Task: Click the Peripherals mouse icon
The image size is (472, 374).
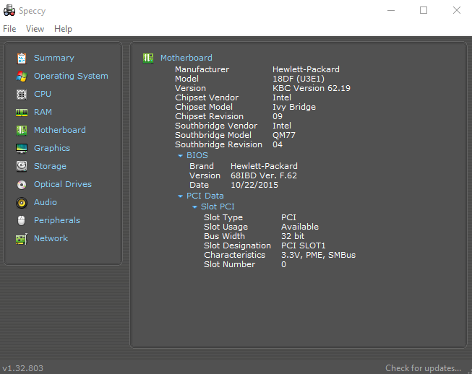Action: click(x=21, y=220)
